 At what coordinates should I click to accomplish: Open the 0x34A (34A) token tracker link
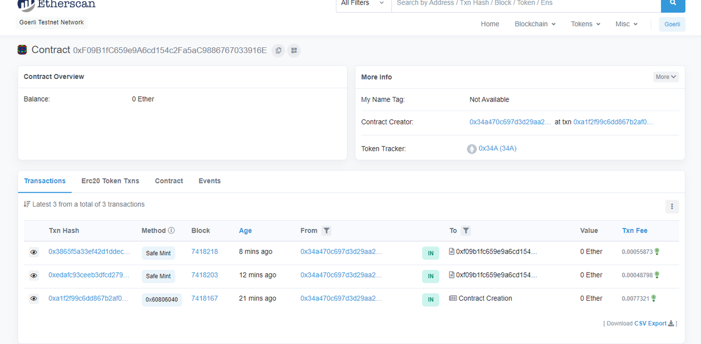click(x=497, y=148)
